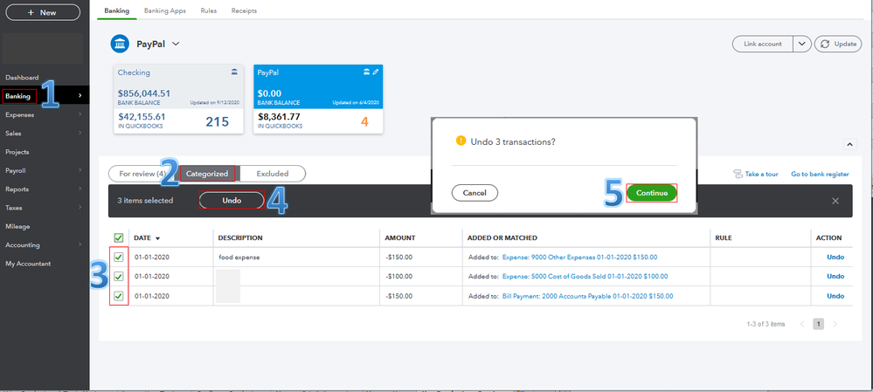Switch to the Banking Apps tab
873x392 pixels.
(x=165, y=10)
